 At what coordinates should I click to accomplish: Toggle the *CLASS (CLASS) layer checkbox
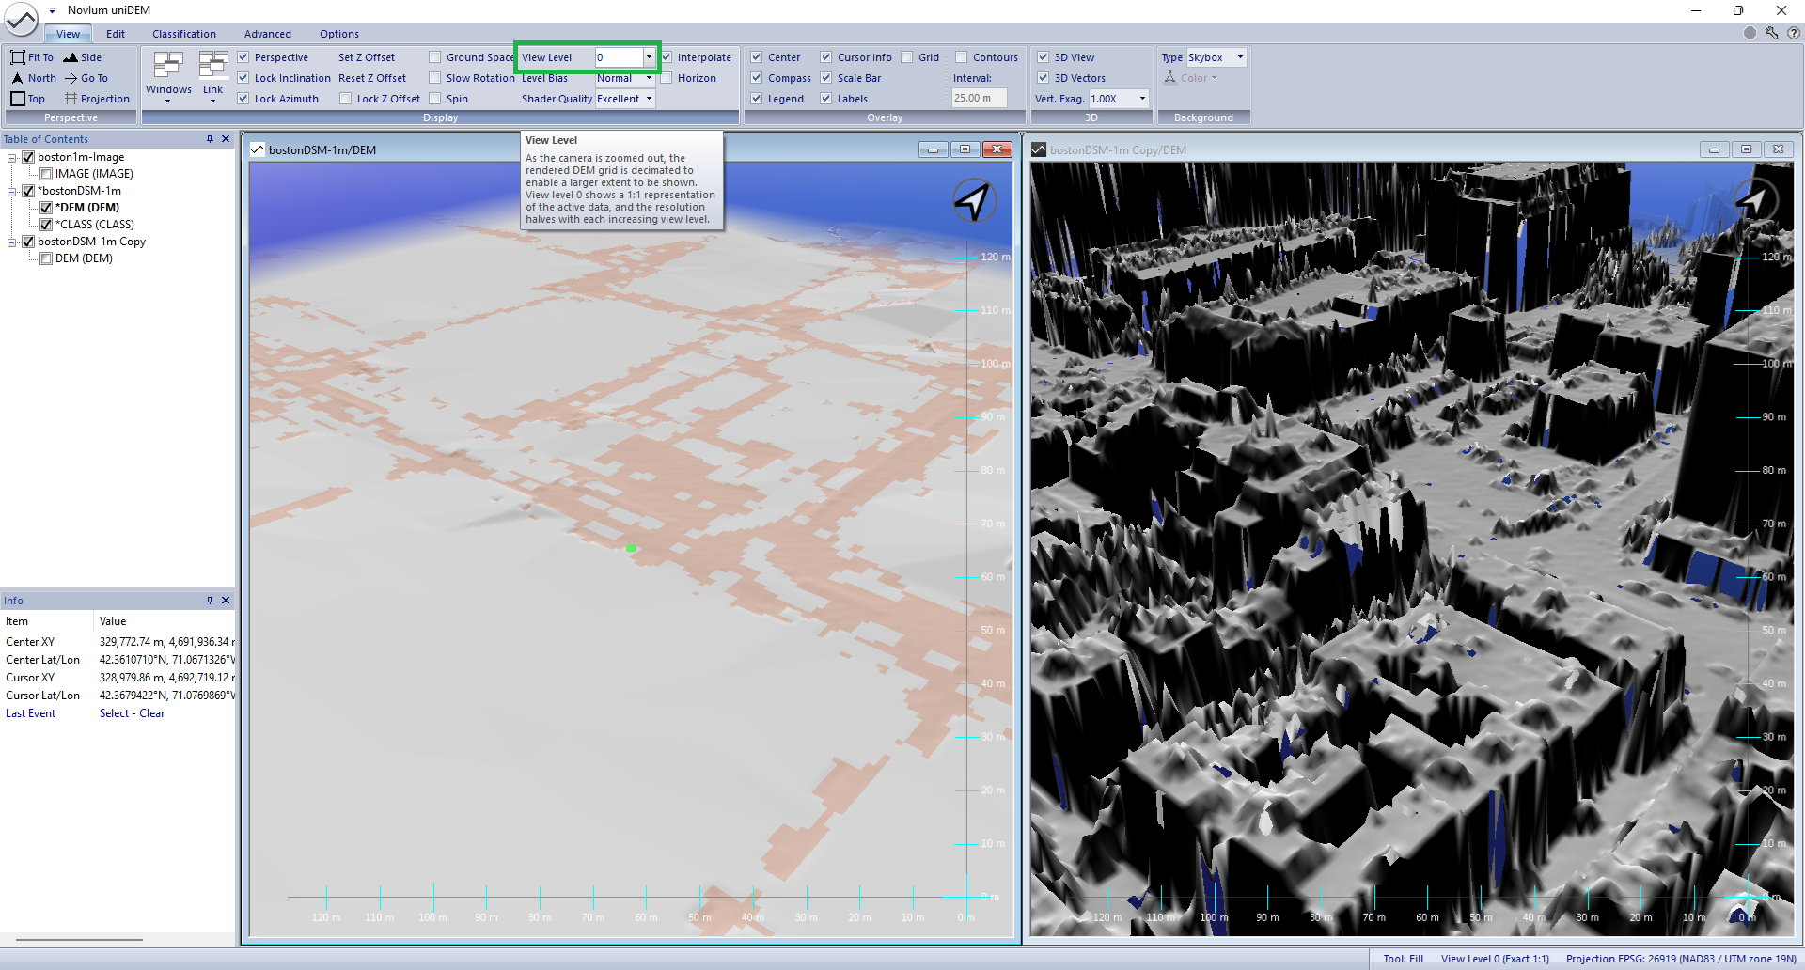[x=46, y=225]
